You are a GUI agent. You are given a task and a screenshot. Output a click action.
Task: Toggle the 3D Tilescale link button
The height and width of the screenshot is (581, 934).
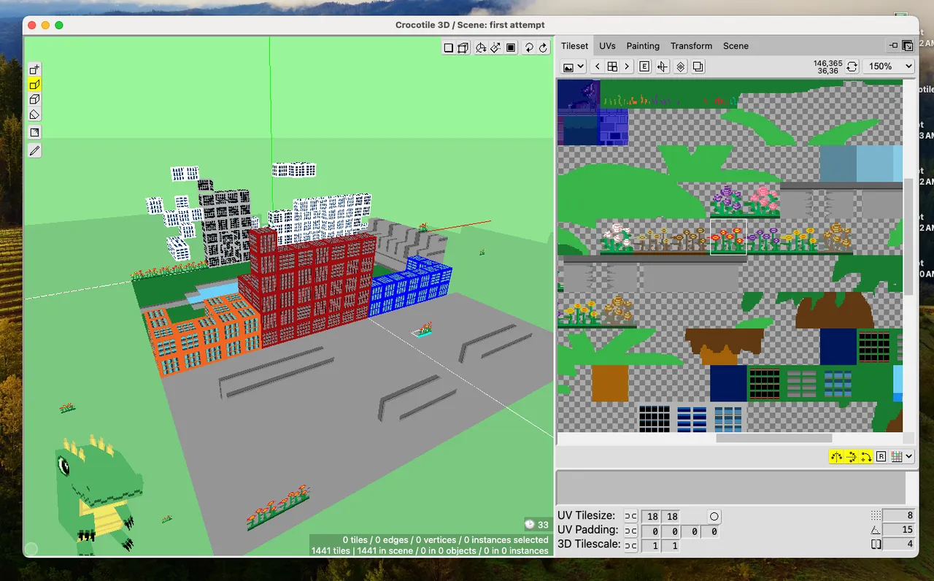pos(631,546)
